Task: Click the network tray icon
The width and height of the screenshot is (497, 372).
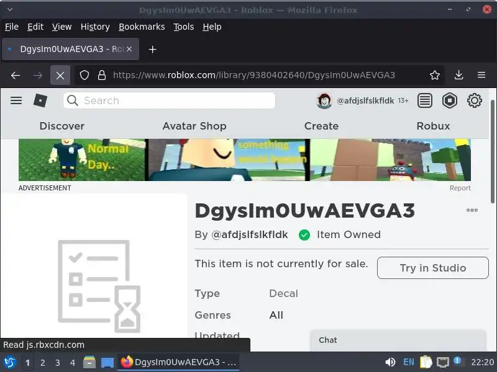Action: coord(442,363)
